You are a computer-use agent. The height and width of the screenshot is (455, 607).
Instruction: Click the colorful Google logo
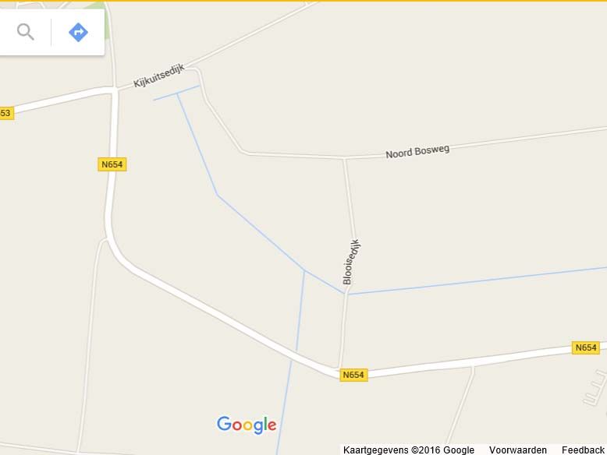(247, 425)
